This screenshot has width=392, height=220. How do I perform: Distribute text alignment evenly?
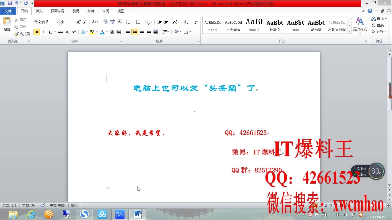pyautogui.click(x=155, y=32)
